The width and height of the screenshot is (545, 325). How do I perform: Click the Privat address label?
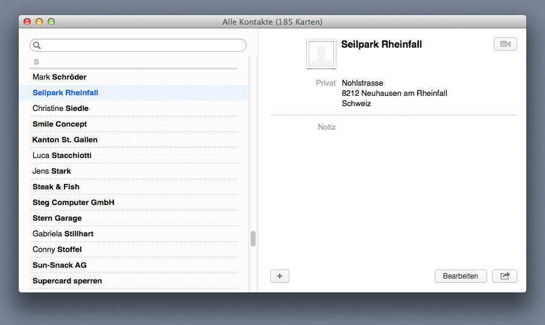click(326, 83)
